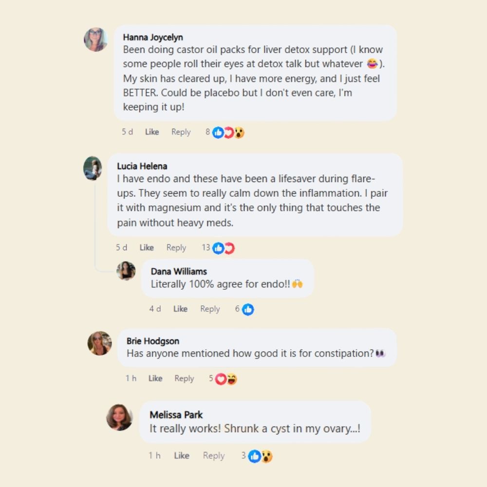This screenshot has height=487, width=487.
Task: Like Melissa Park's cyst comment
Action: (x=182, y=456)
